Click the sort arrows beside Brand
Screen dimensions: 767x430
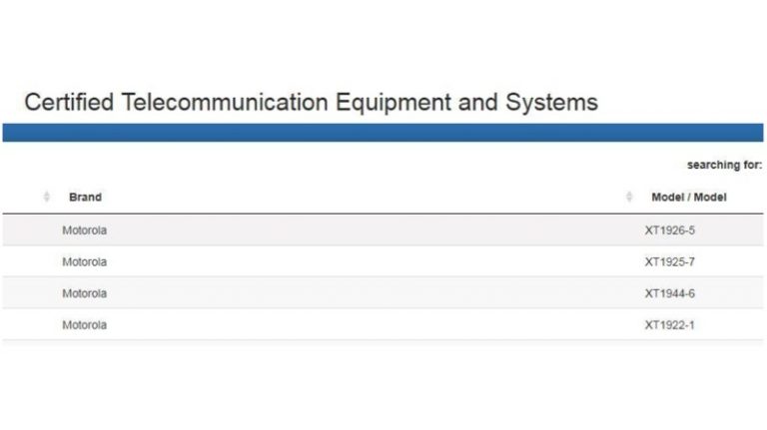[47, 197]
